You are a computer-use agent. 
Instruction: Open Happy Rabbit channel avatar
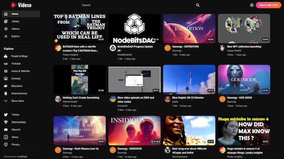pos(222,48)
